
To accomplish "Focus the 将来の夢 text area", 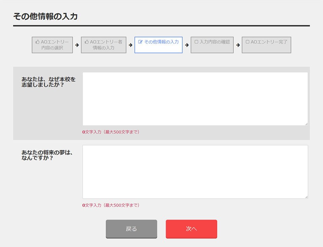I will point(195,172).
